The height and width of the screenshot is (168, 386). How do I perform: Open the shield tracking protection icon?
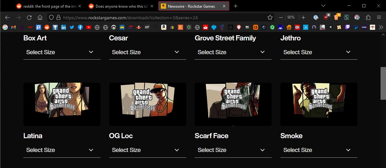[x=51, y=17]
